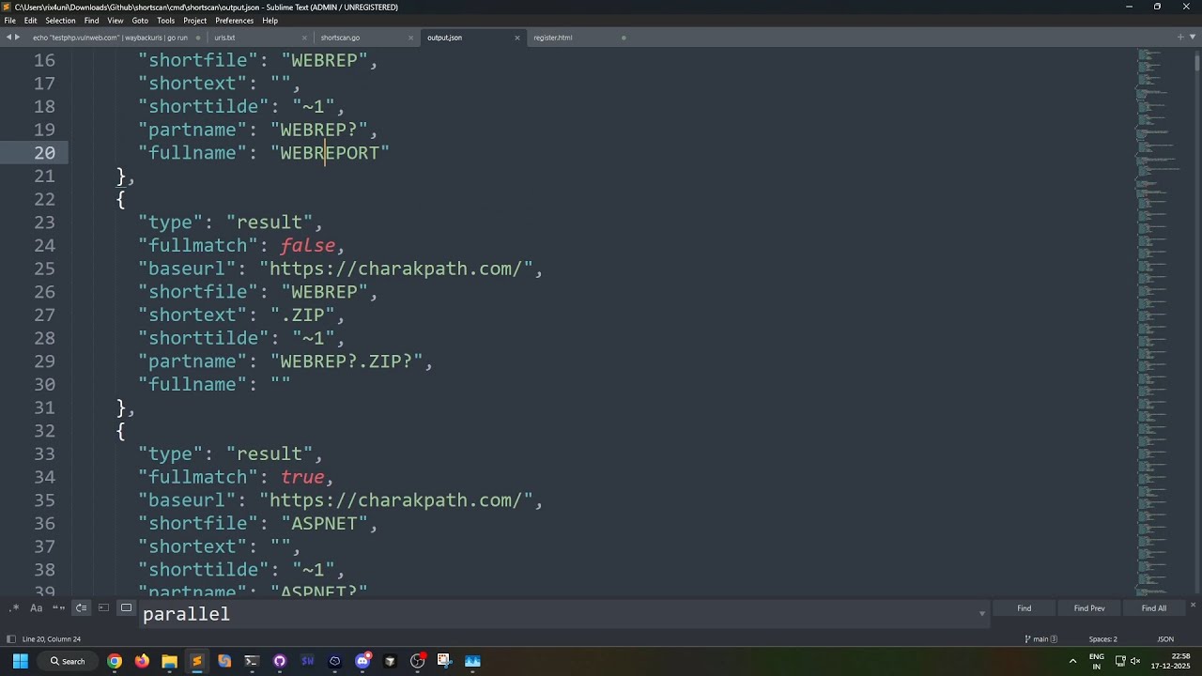Viewport: 1202px width, 676px height.
Task: Open Firefox from taskbar
Action: point(142,661)
